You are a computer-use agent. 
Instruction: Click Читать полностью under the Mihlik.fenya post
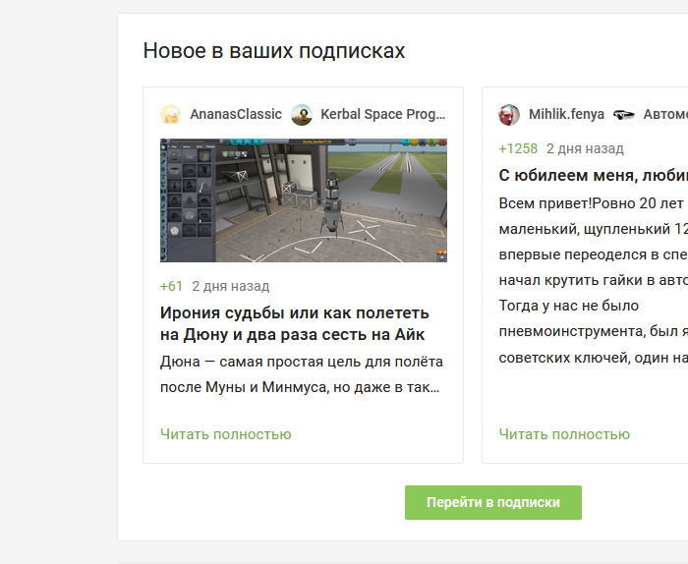point(564,434)
